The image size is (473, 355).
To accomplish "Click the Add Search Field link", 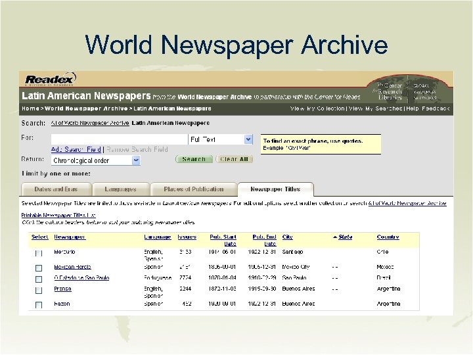I will coord(76,149).
